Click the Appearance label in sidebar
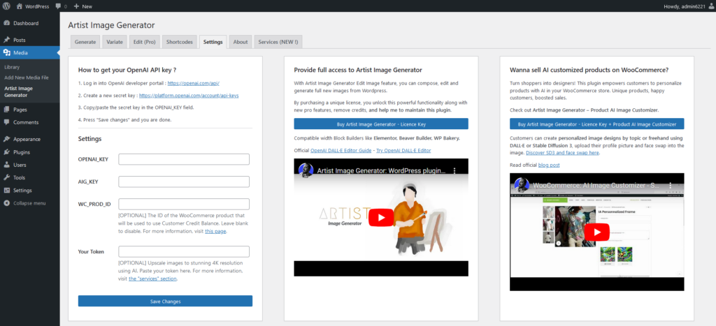The image size is (716, 326). point(27,140)
